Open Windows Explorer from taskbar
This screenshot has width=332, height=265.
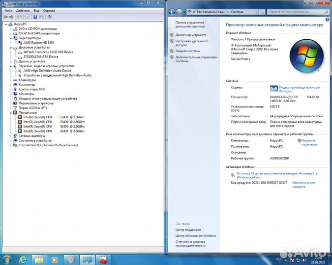[x=39, y=260]
